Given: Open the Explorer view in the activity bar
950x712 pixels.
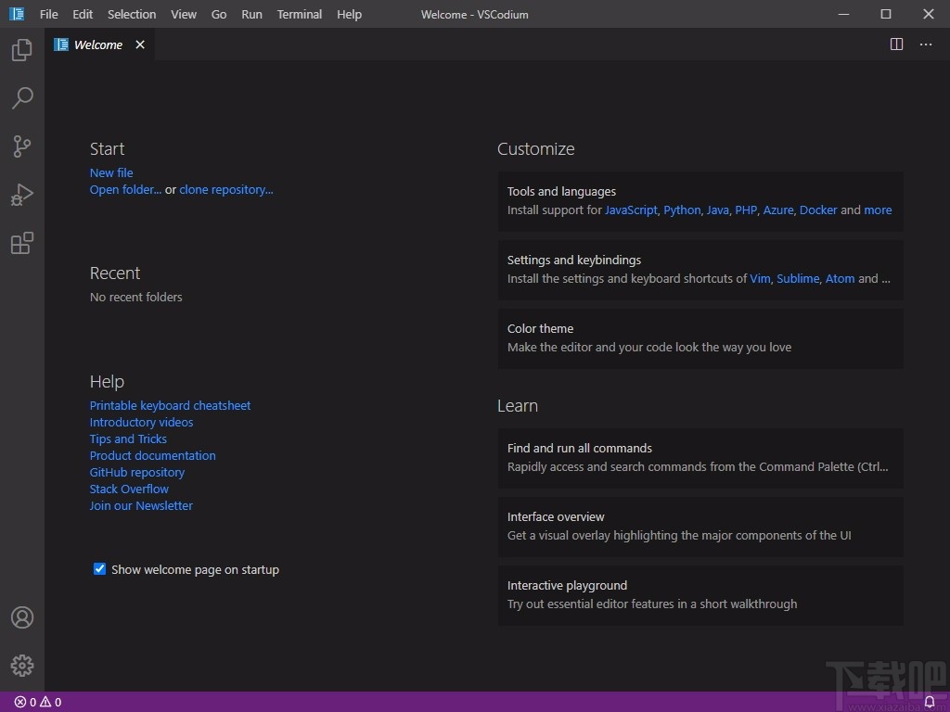Looking at the screenshot, I should click(x=21, y=50).
